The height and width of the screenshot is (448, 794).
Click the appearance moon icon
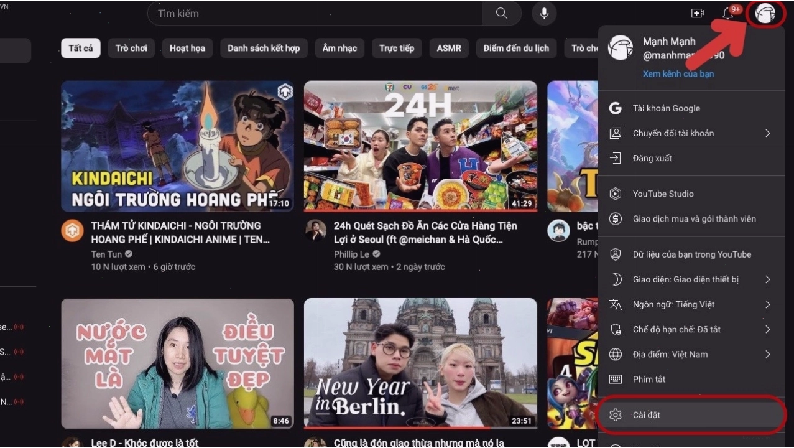616,279
